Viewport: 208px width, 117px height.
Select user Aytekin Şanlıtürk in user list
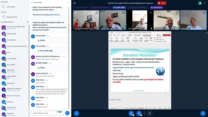click(x=15, y=46)
